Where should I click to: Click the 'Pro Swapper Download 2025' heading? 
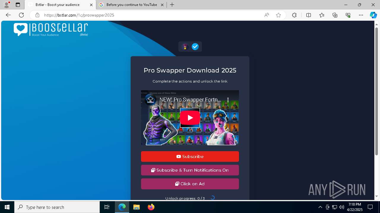point(190,70)
